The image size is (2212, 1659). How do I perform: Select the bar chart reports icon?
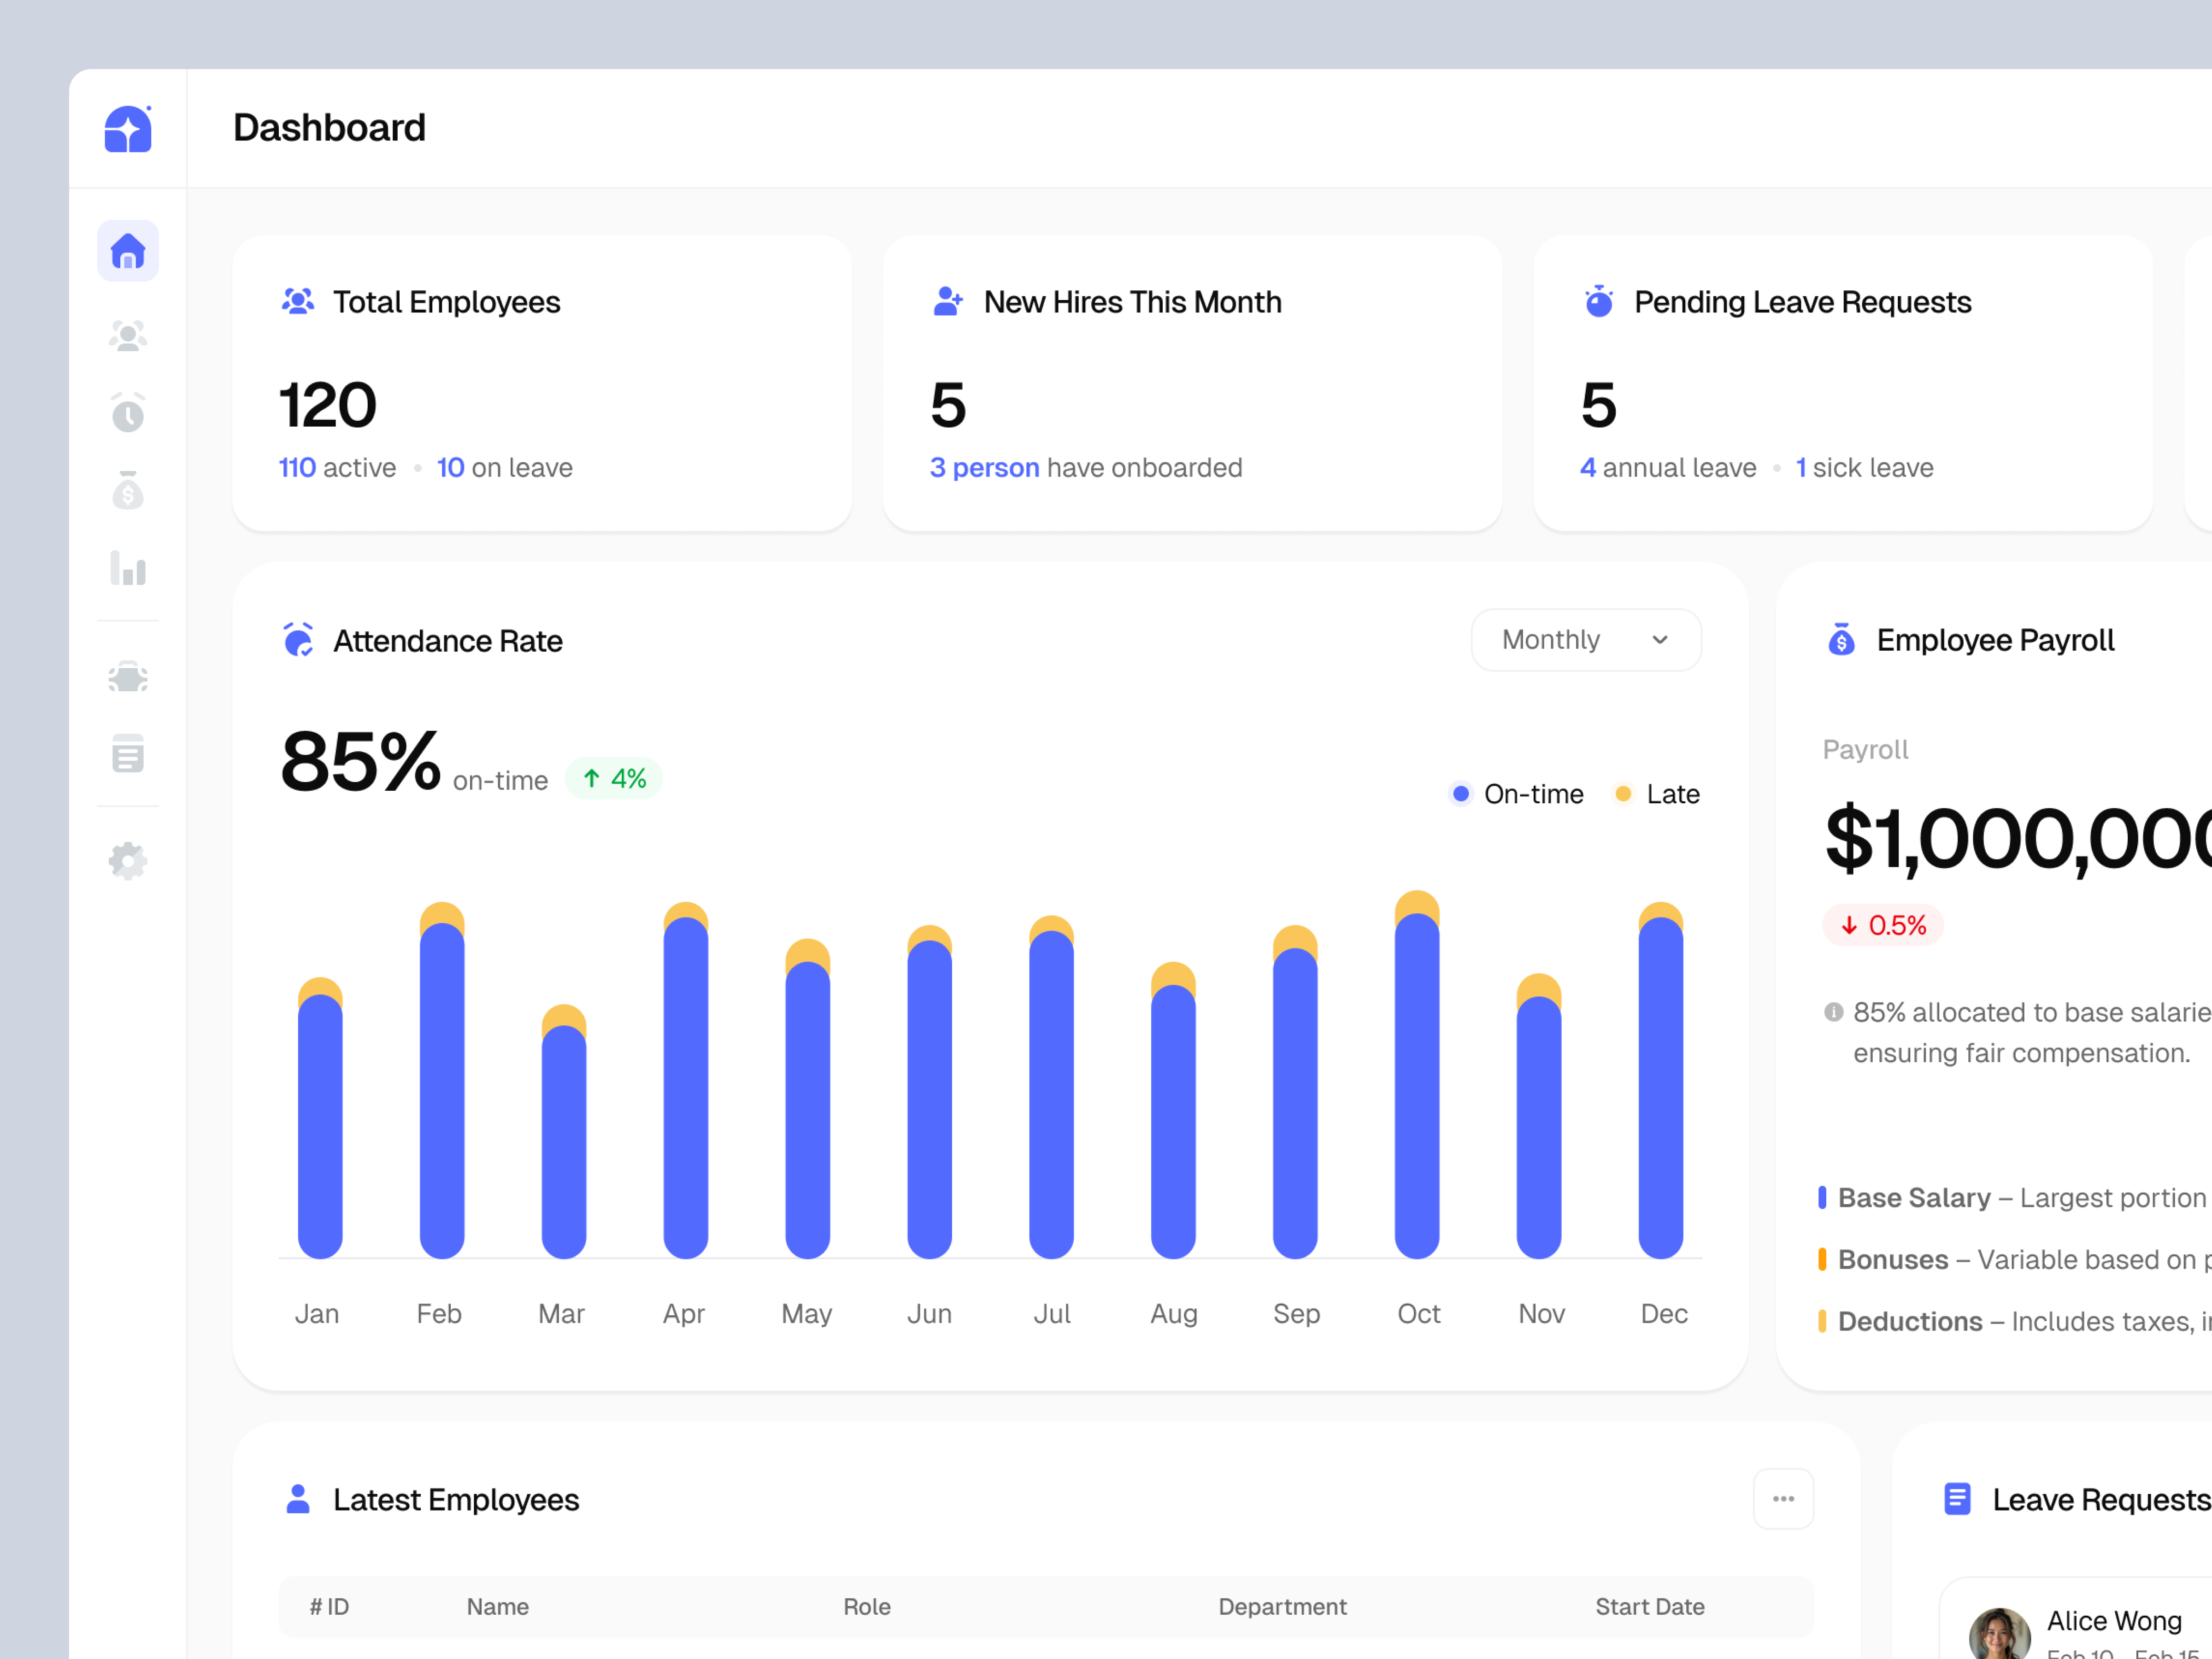tap(128, 569)
